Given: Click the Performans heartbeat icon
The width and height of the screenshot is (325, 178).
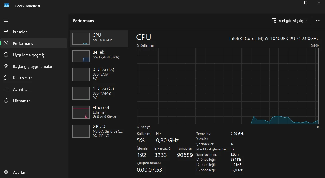Looking at the screenshot, I should (6, 43).
